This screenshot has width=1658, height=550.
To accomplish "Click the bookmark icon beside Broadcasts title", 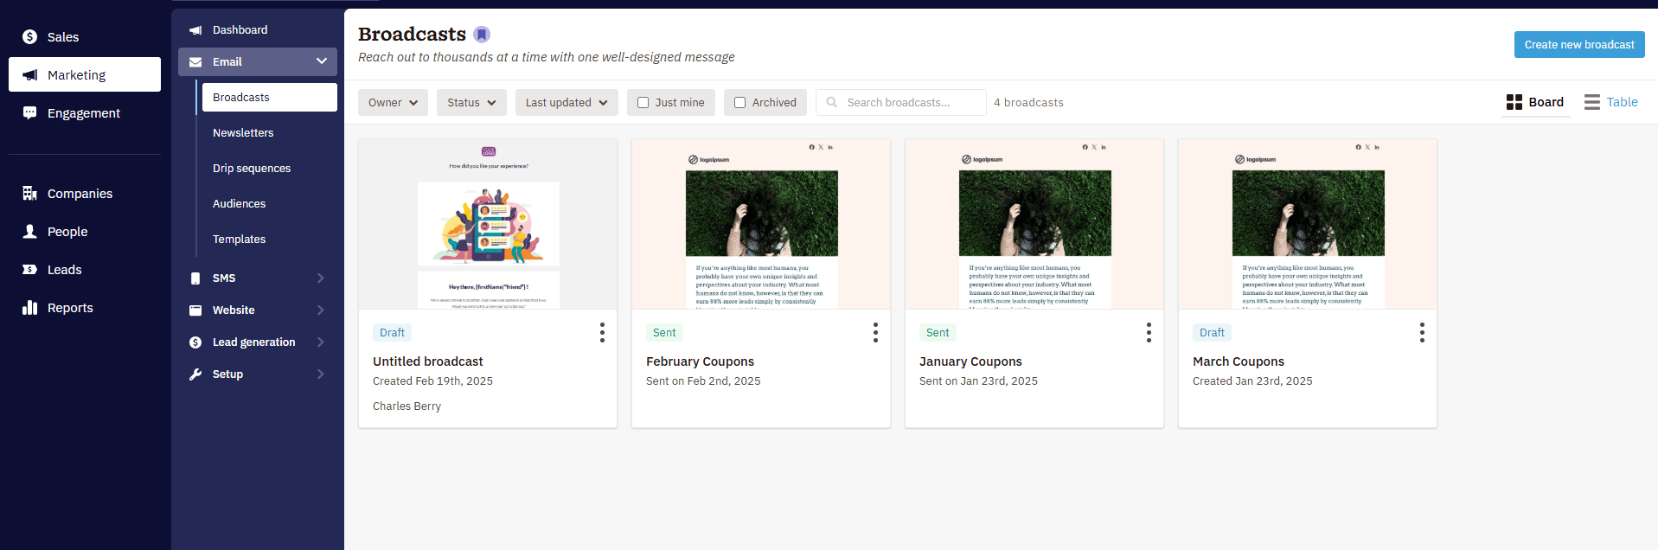I will (482, 35).
